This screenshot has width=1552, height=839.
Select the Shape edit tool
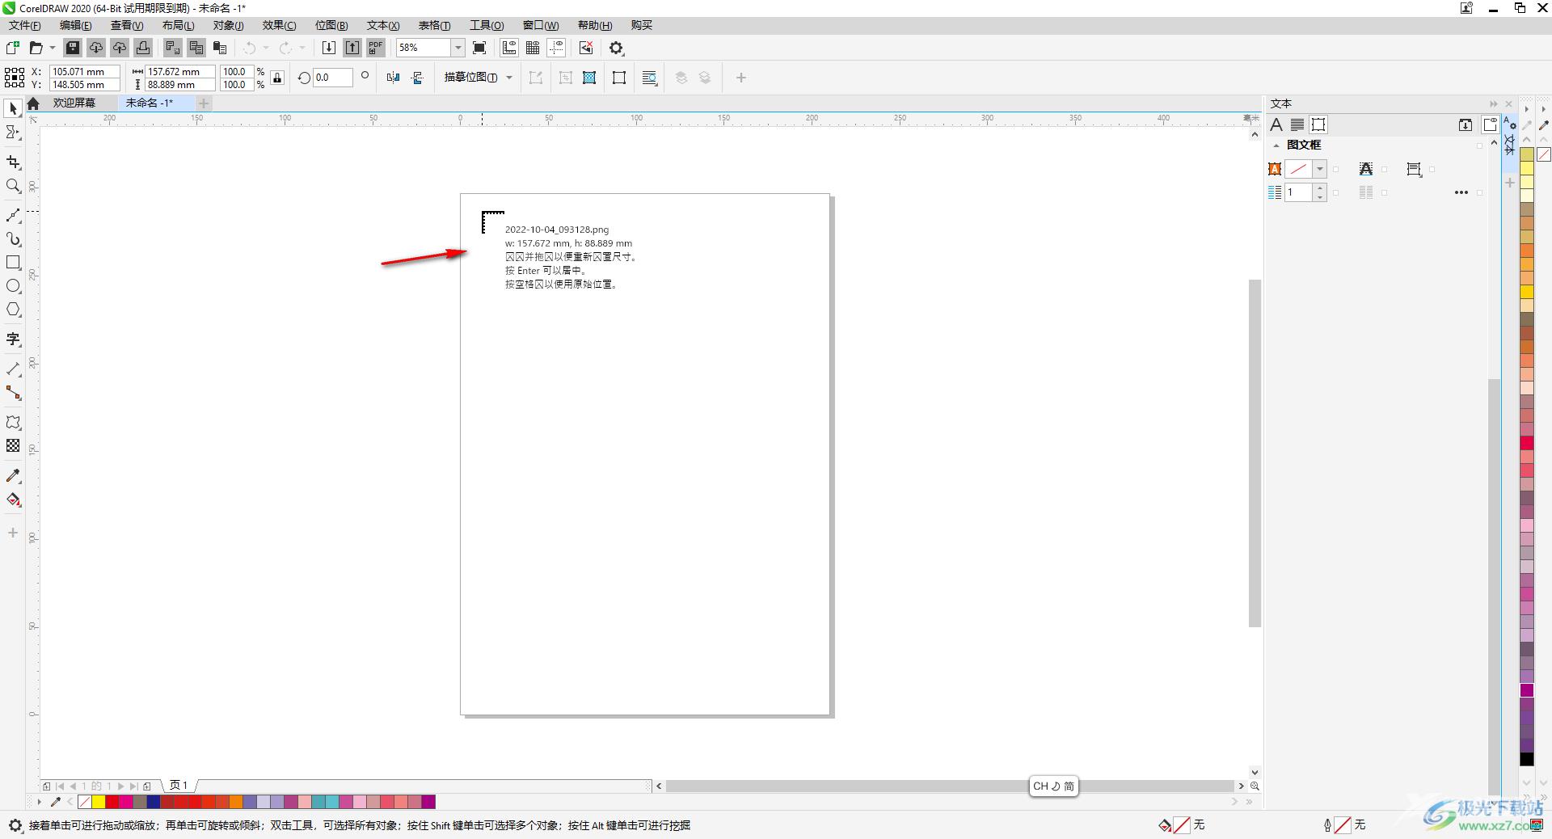click(x=13, y=133)
